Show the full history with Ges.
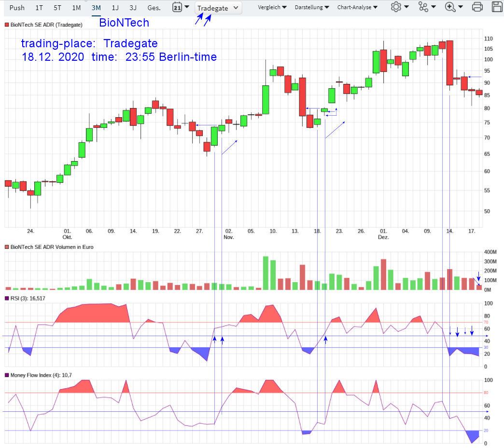The image size is (504, 448). pyautogui.click(x=154, y=8)
